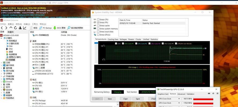Click the BIOS 更新 green arrow button
The image size is (238, 107).
59,28
